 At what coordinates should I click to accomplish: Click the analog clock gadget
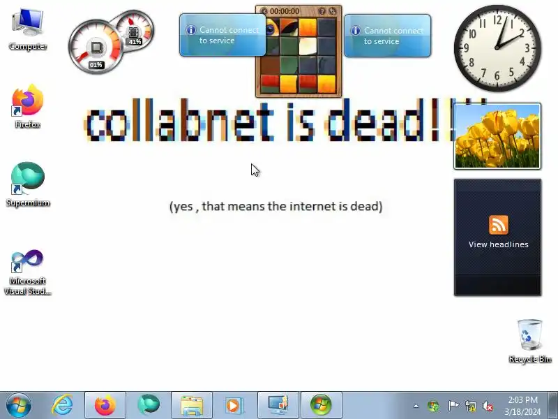(x=497, y=48)
